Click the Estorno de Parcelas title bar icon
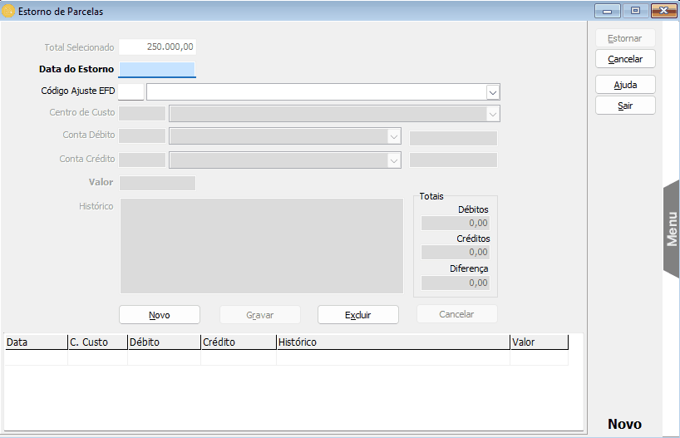 tap(9, 11)
